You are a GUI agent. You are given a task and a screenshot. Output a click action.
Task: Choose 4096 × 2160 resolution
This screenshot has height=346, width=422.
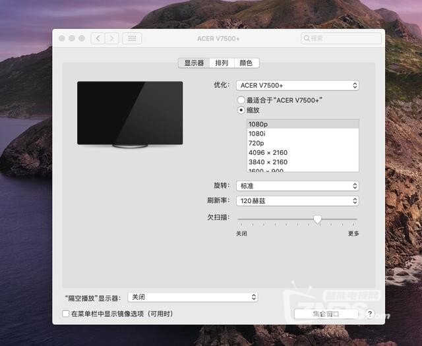click(303, 152)
